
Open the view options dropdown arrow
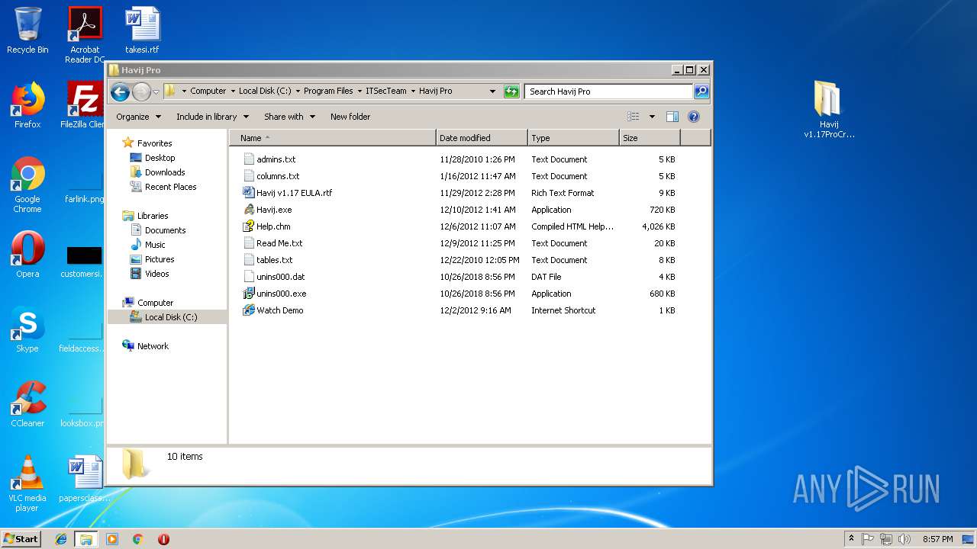652,117
